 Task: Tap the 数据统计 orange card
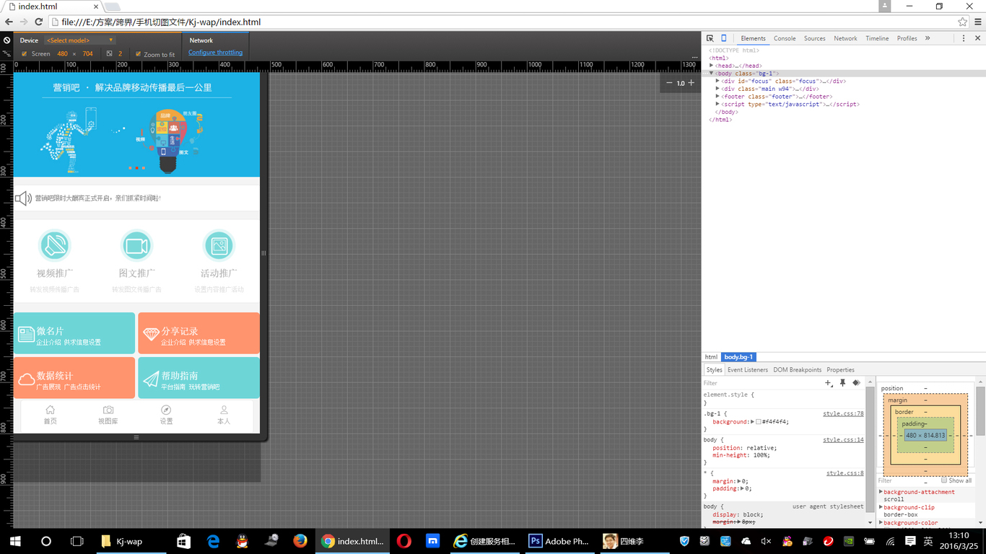(74, 378)
